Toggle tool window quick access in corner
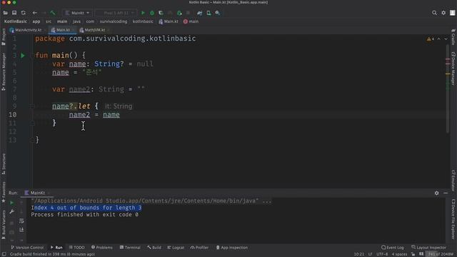The width and height of the screenshot is (457, 257). (4, 254)
